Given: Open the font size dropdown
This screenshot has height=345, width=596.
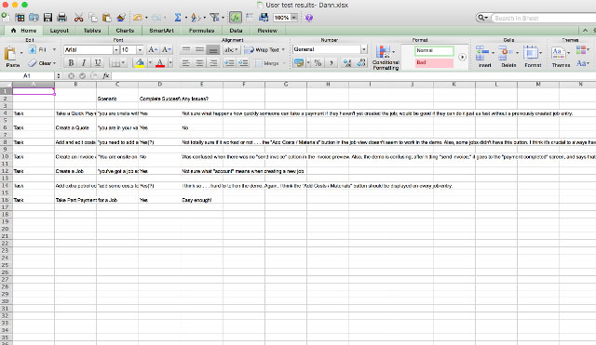Looking at the screenshot, I should pyautogui.click(x=140, y=49).
